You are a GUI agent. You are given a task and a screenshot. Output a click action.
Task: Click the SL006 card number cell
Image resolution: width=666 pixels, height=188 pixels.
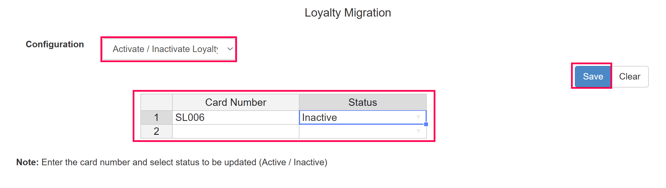click(236, 118)
